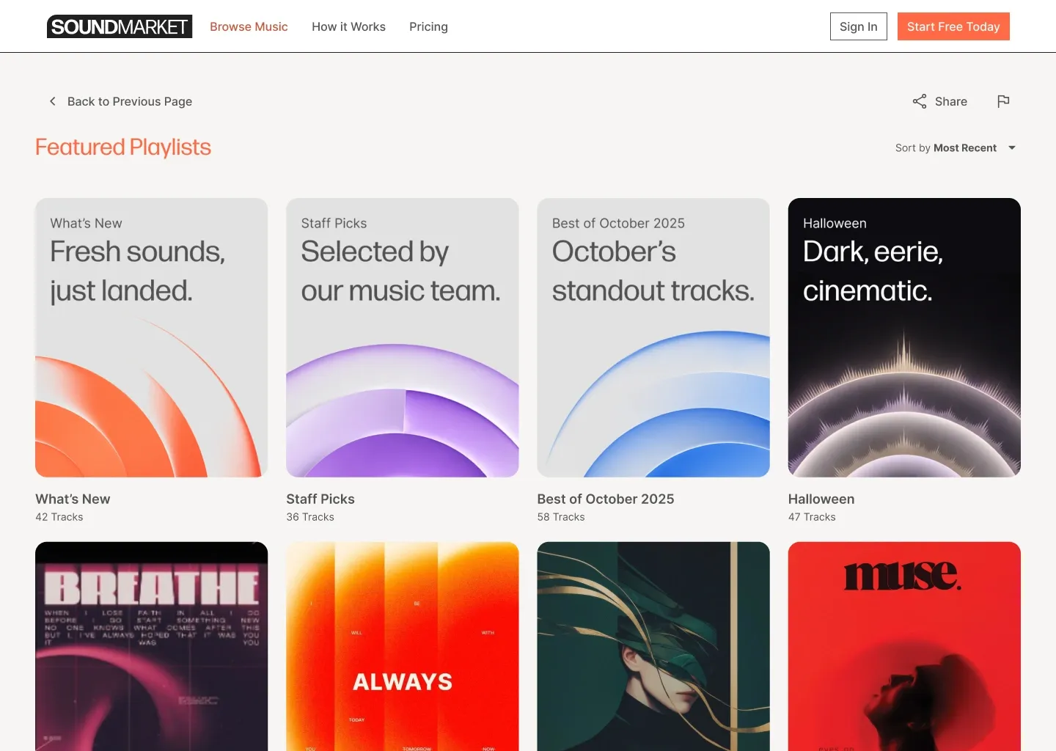Viewport: 1056px width, 751px height.
Task: Open the Halloween playlist cover
Action: tap(904, 337)
